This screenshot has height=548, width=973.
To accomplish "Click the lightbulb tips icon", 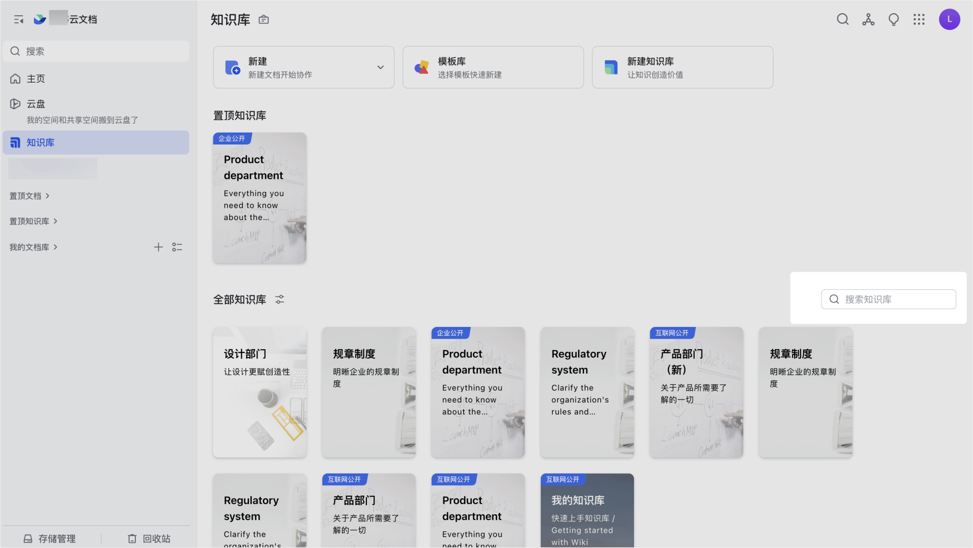I will tap(893, 19).
